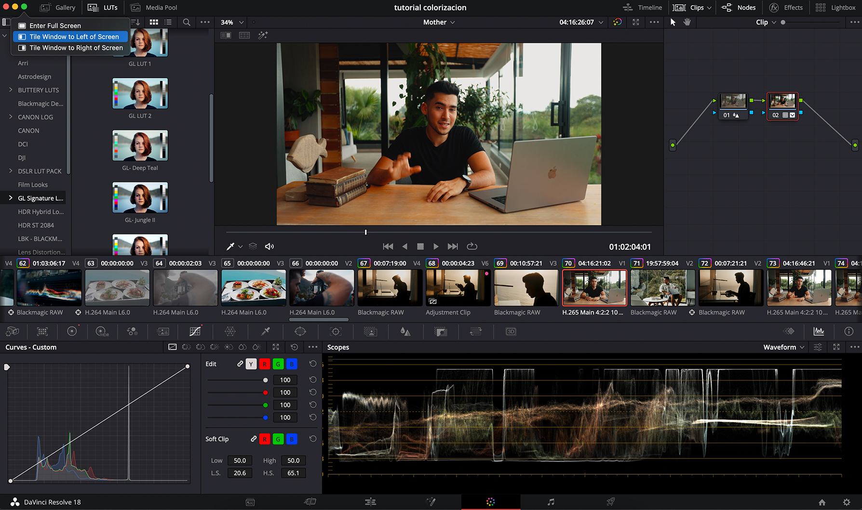Open the Camera Raw palette

pos(13,331)
